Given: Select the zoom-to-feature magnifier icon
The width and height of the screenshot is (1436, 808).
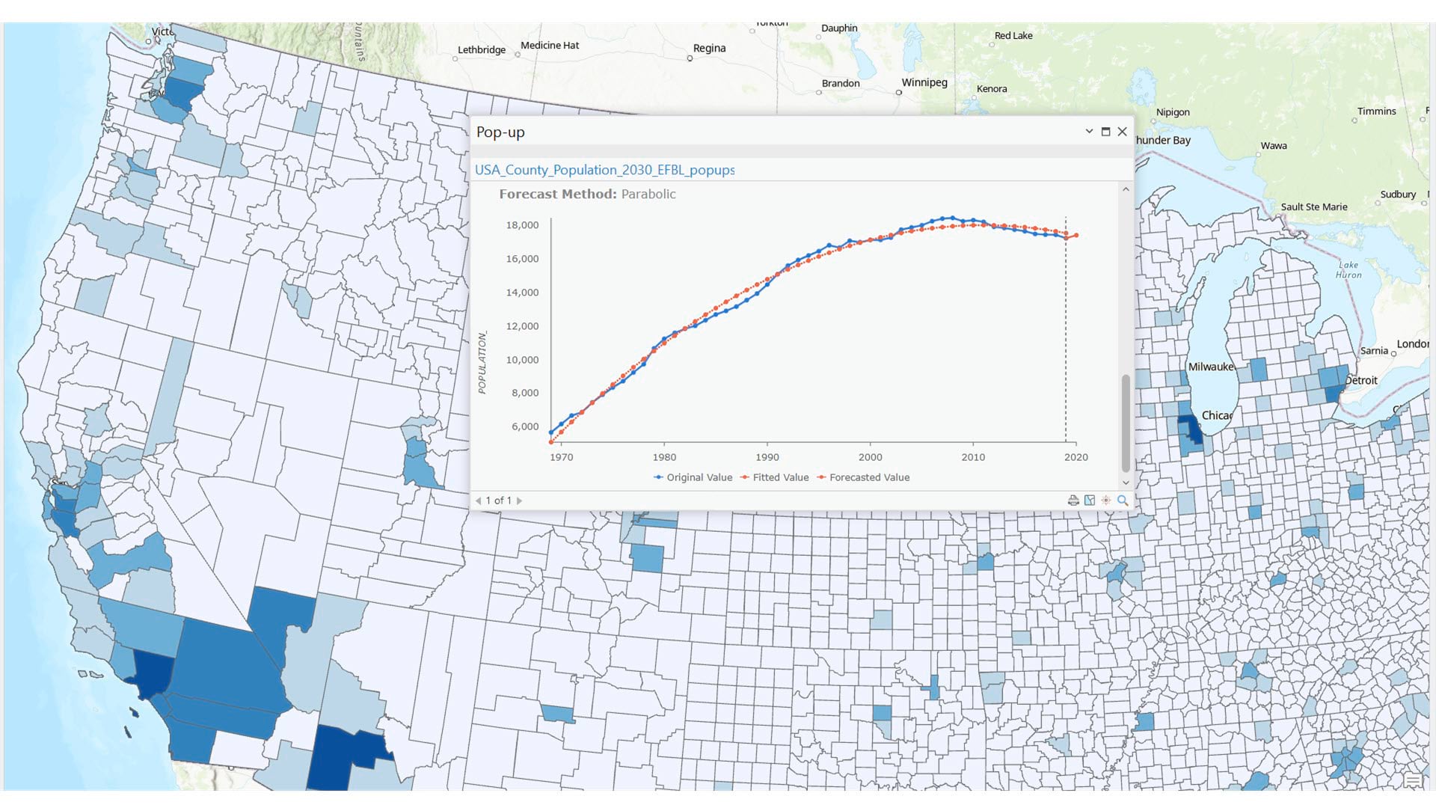Looking at the screenshot, I should click(1121, 500).
